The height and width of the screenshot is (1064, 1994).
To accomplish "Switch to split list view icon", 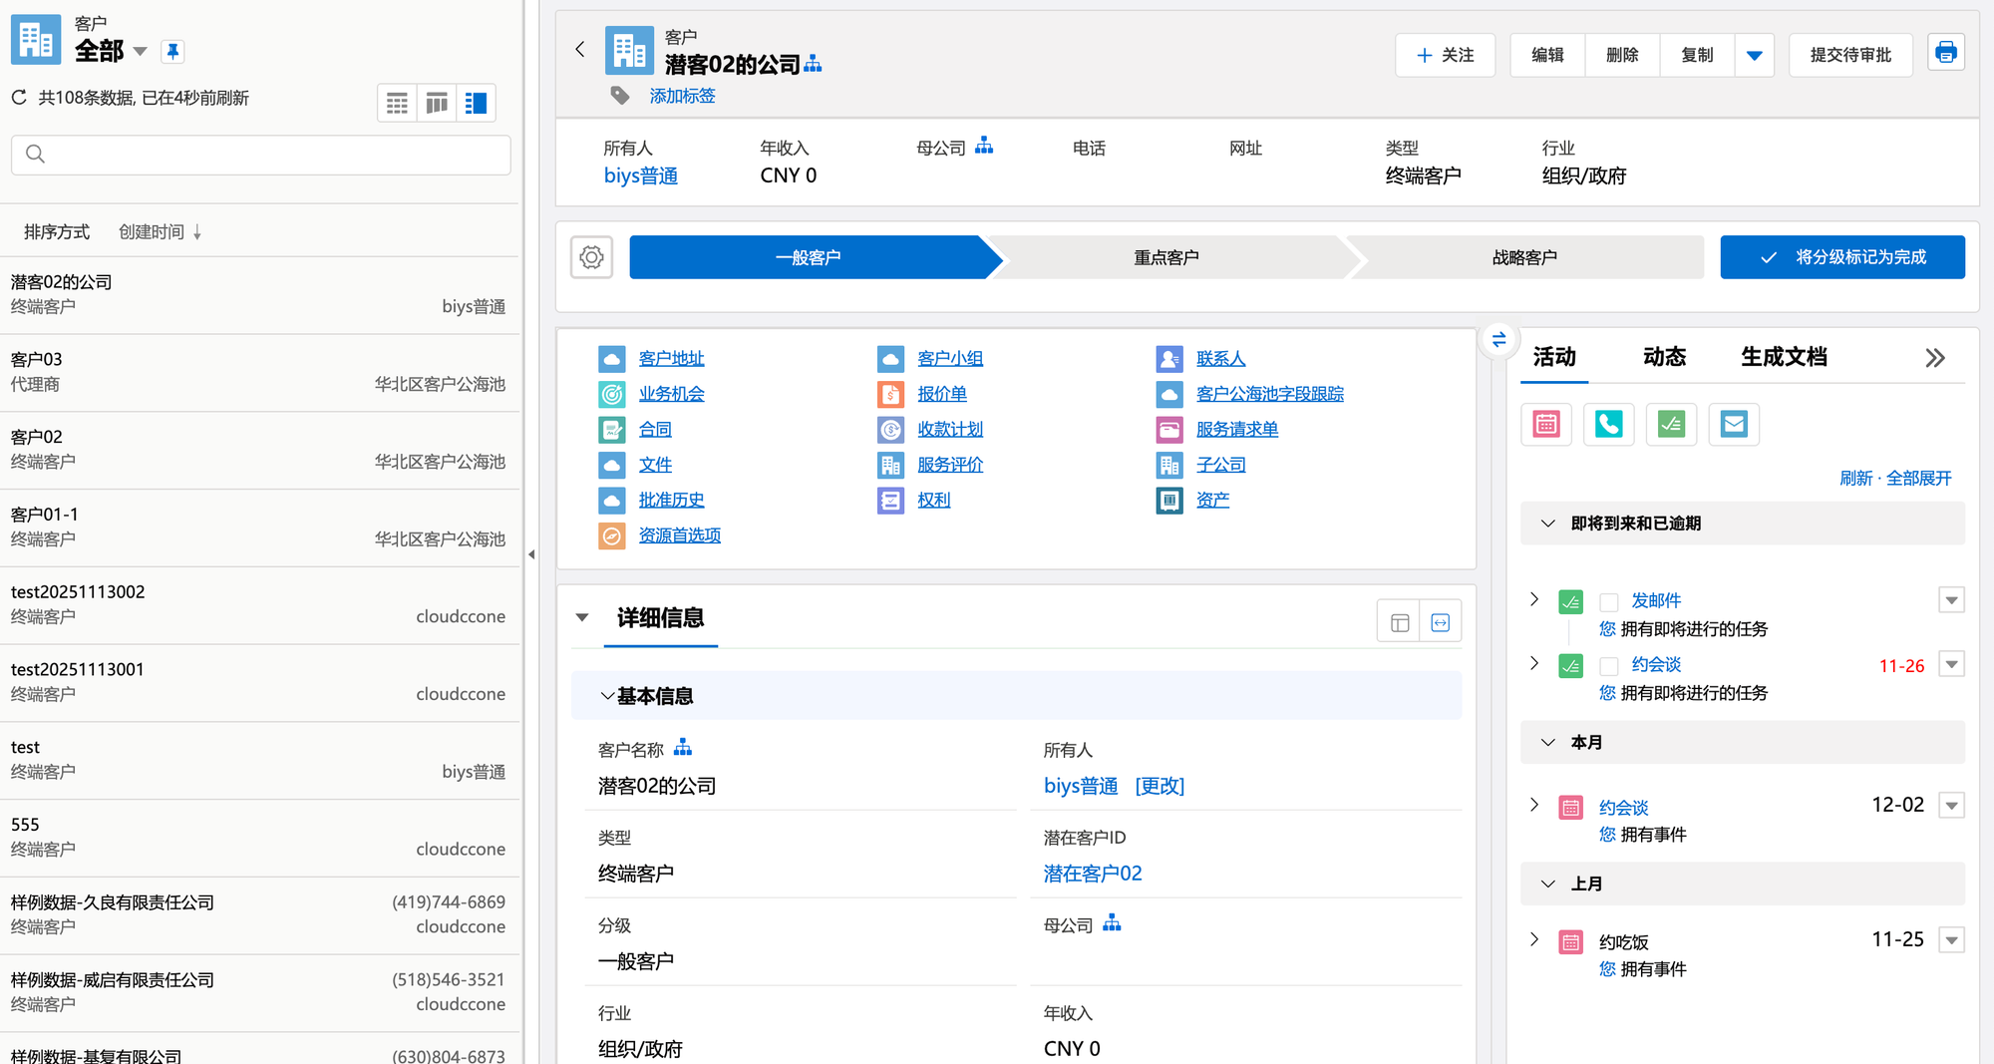I will click(x=476, y=103).
